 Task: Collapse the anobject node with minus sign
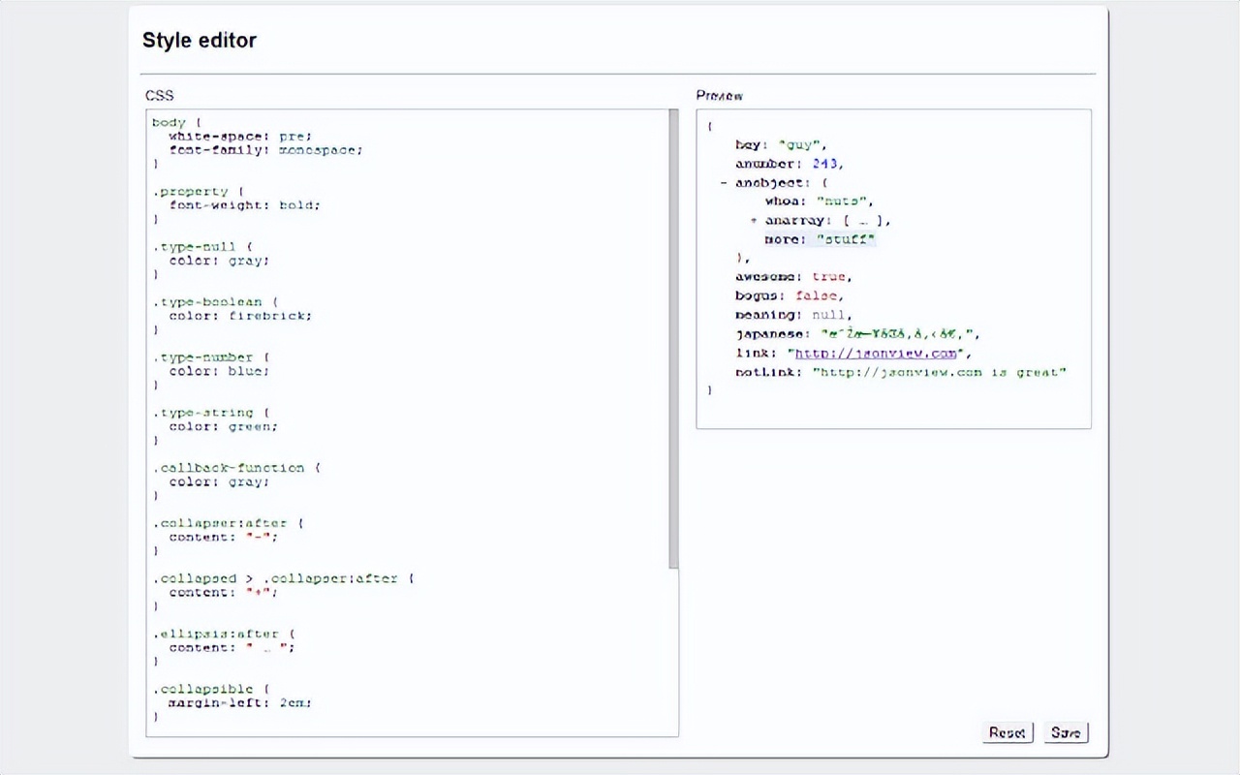pyautogui.click(x=724, y=183)
